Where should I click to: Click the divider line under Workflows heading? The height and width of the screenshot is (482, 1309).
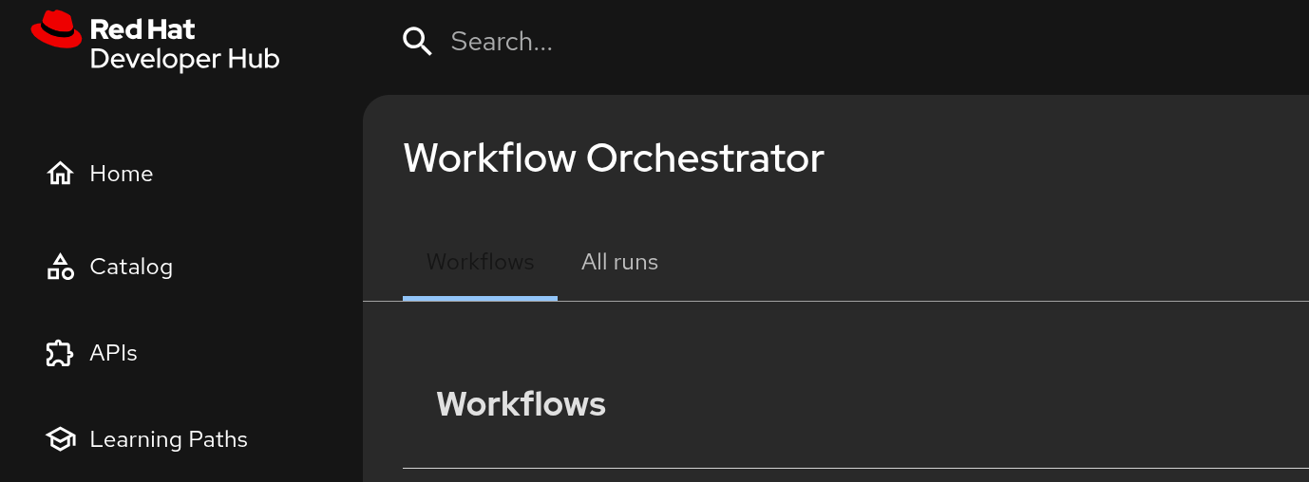click(855, 468)
